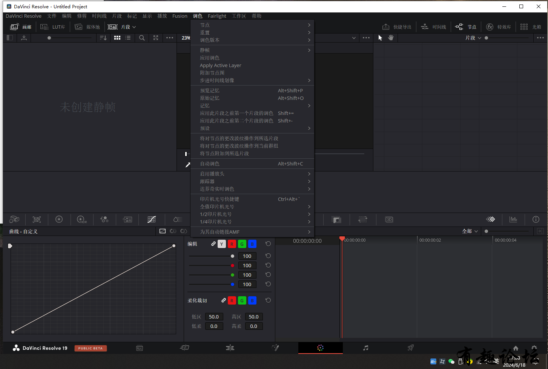Open the 全部 keyframe filter dropdown
The image size is (548, 369).
(x=470, y=231)
